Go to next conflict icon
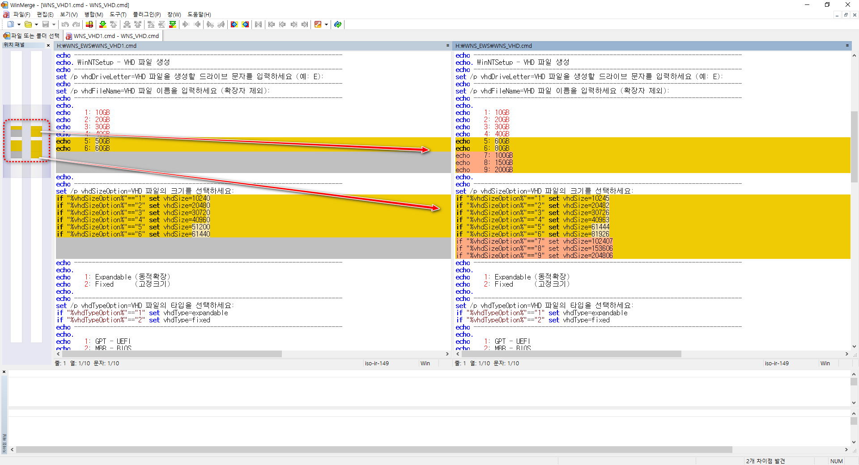 (127, 25)
